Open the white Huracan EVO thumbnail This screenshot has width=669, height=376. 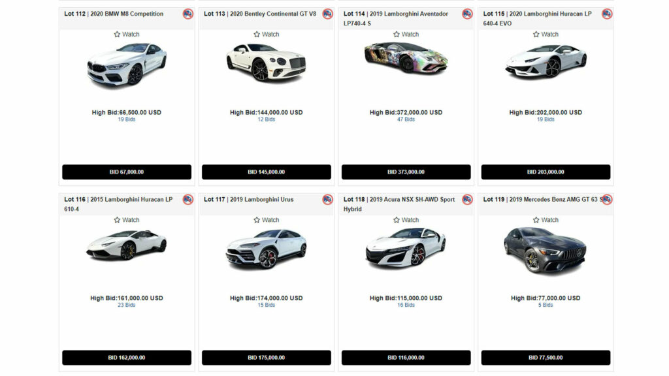pyautogui.click(x=546, y=61)
